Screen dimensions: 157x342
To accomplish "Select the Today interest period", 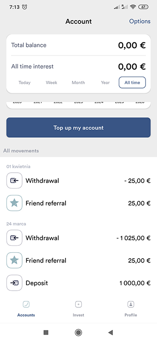I will [25, 83].
